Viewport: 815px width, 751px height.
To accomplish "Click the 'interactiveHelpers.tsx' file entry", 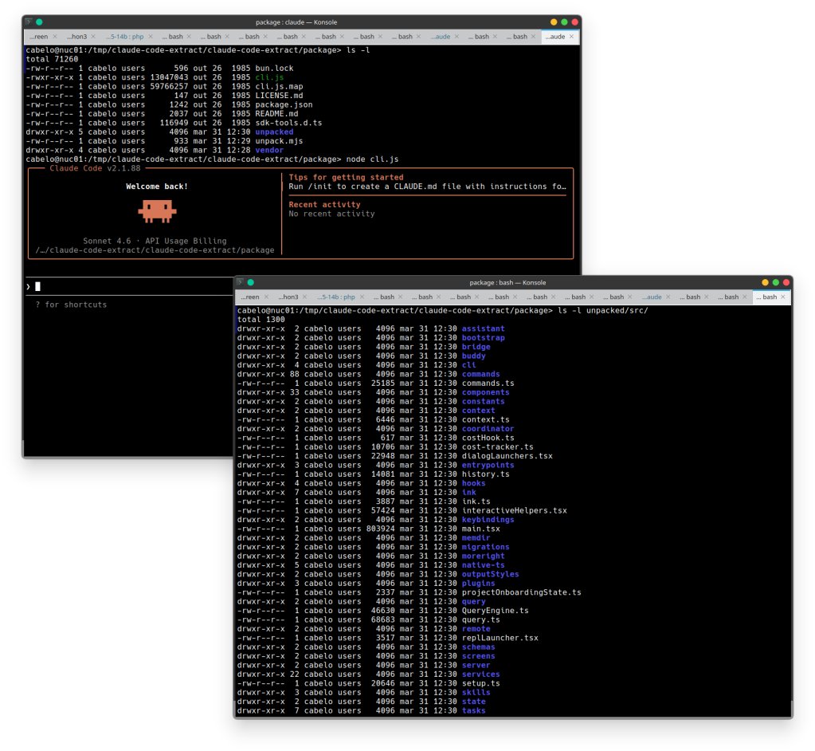I will (515, 511).
